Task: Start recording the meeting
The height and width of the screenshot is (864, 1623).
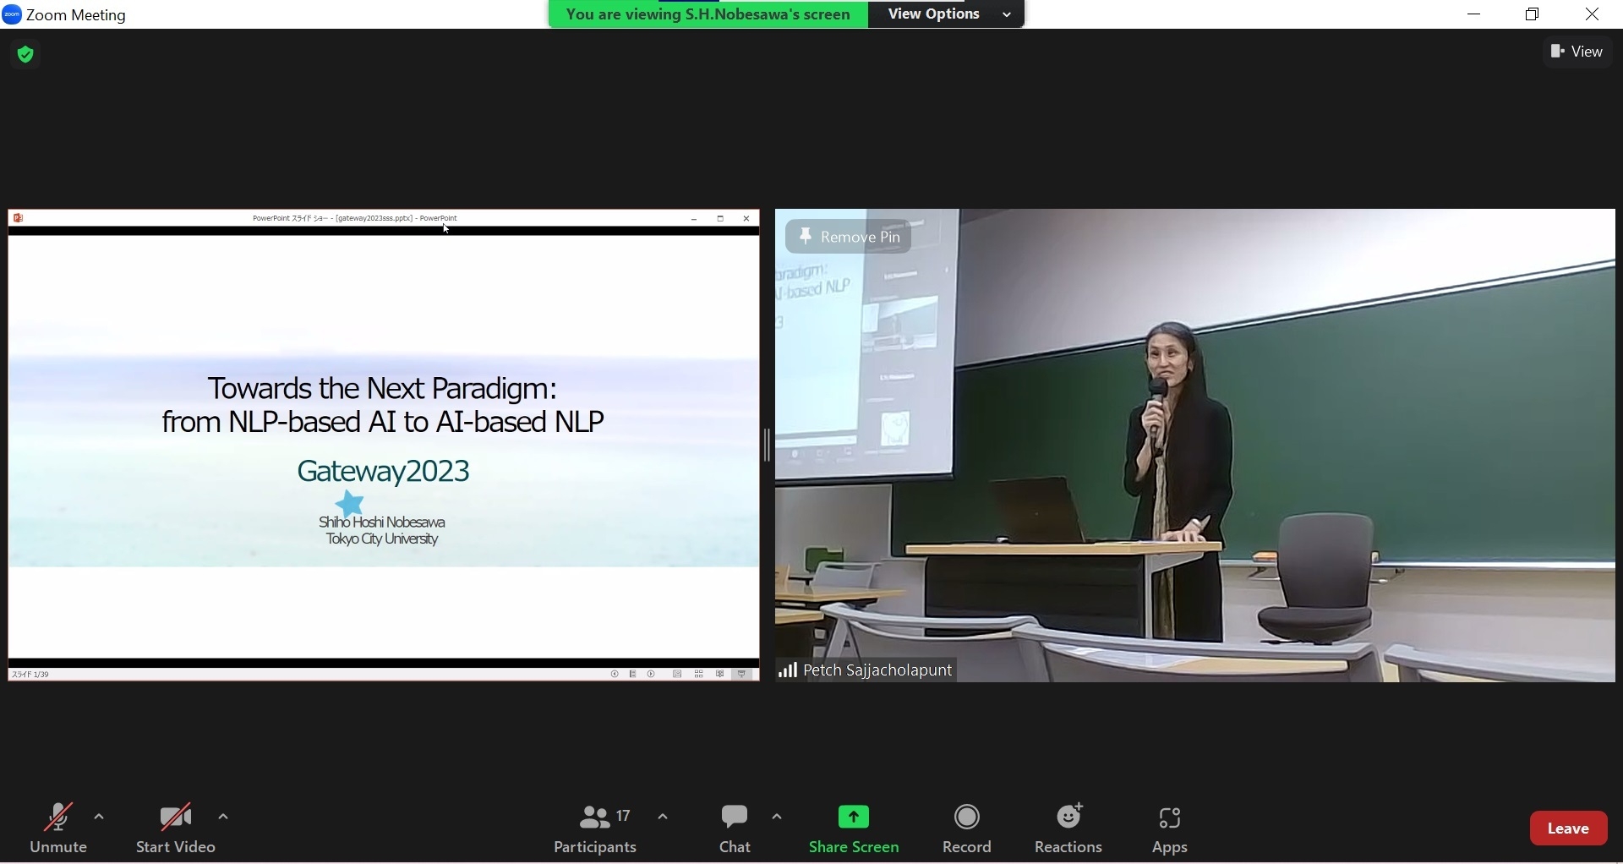Action: 968,829
